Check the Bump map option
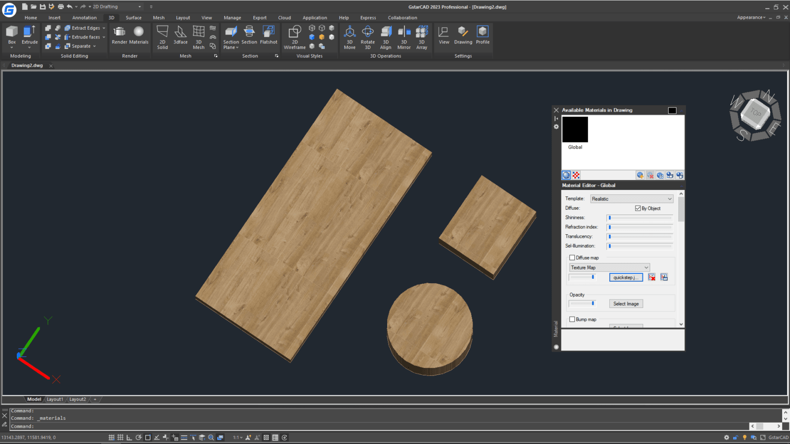 coord(572,319)
